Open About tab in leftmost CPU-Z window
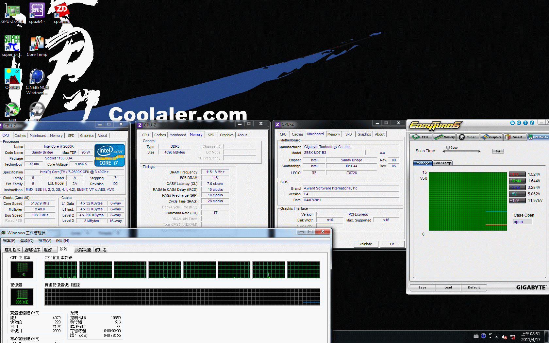This screenshot has width=549, height=343. click(x=102, y=136)
